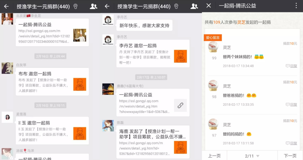Click the 灵芝 orange name link in summary

pos(242,22)
